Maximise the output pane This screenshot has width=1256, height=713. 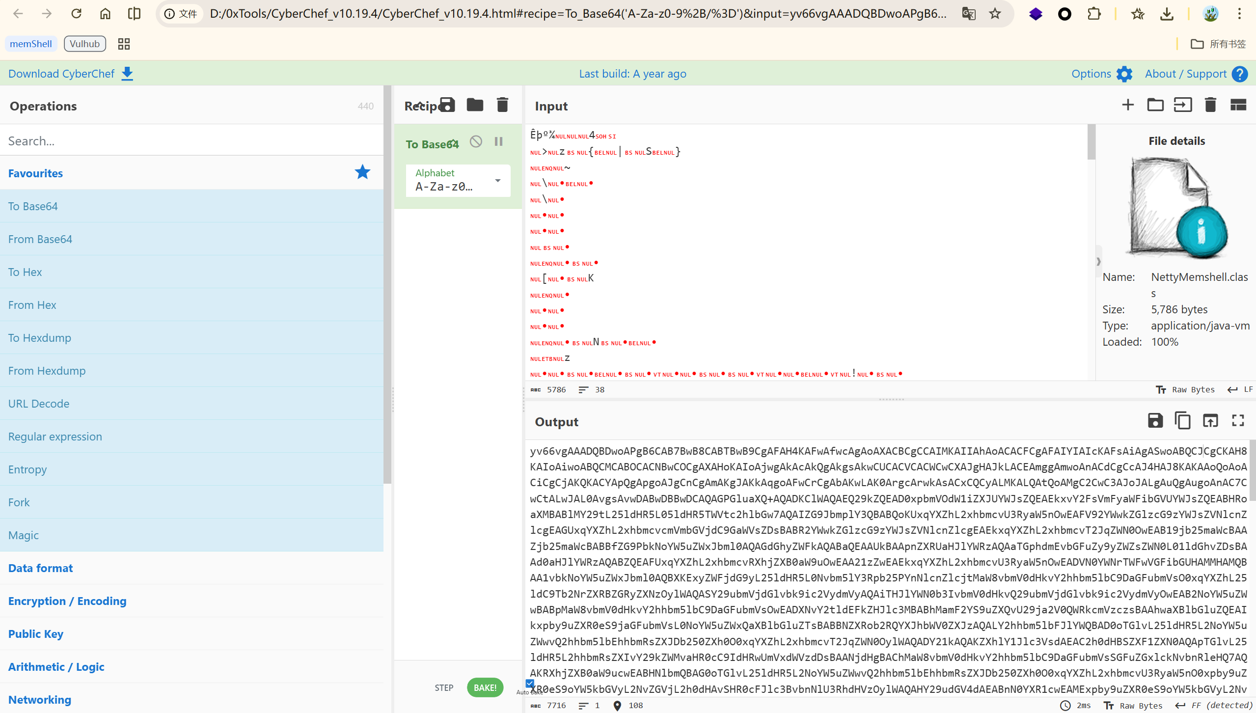tap(1238, 421)
